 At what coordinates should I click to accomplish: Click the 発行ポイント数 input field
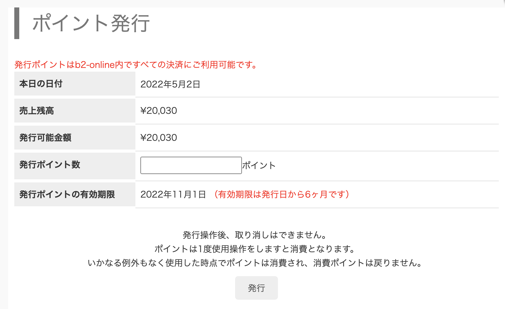click(191, 165)
